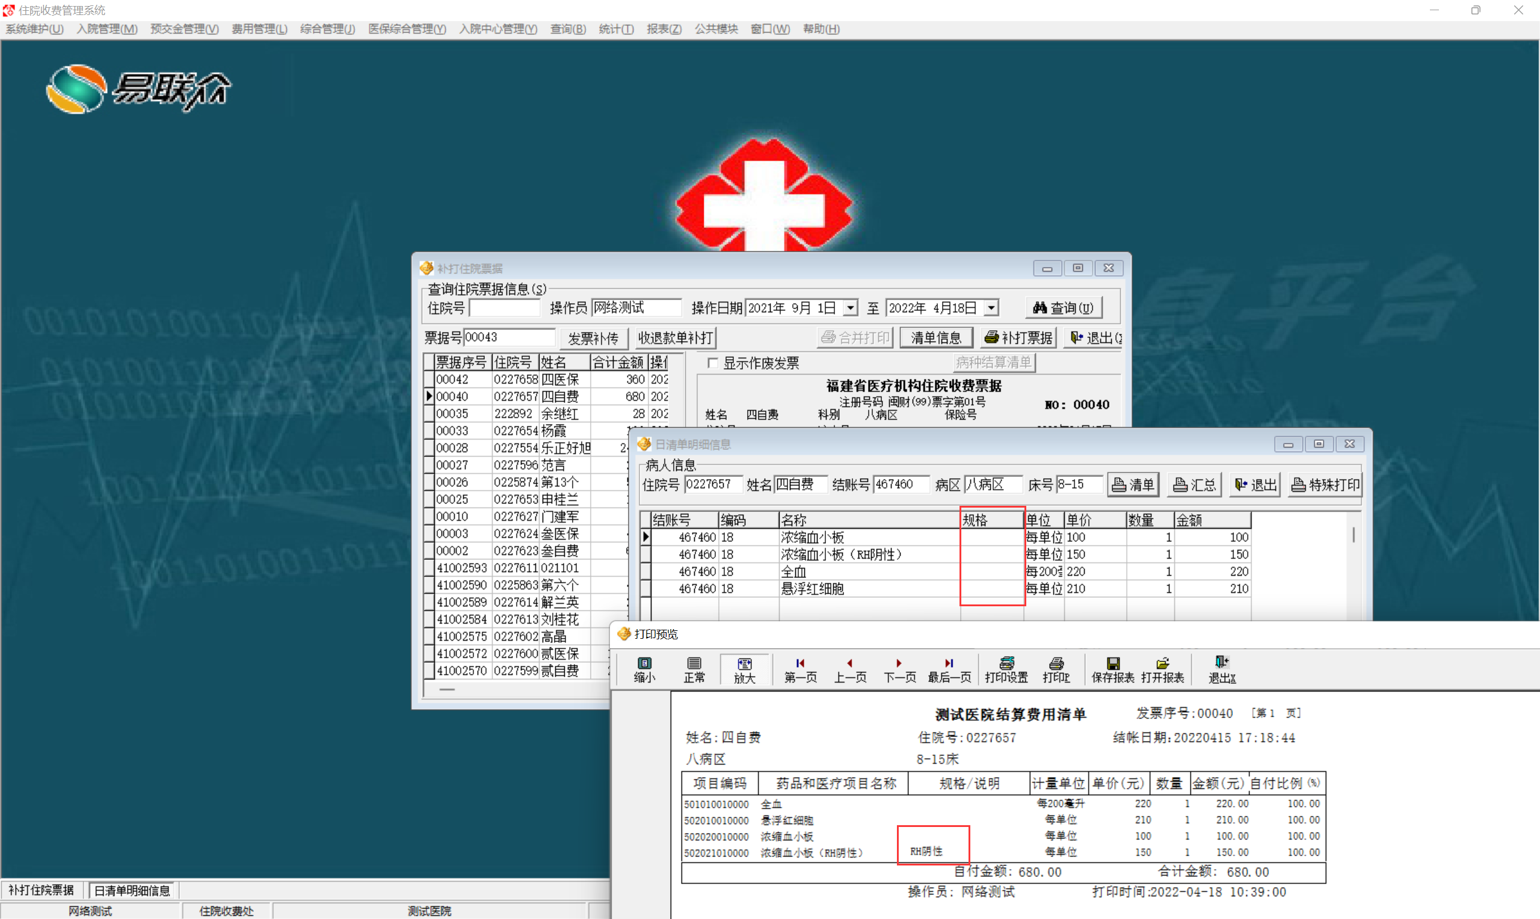Image resolution: width=1540 pixels, height=919 pixels.
Task: Open start date dropdown 2021年9月1日
Action: click(x=851, y=308)
